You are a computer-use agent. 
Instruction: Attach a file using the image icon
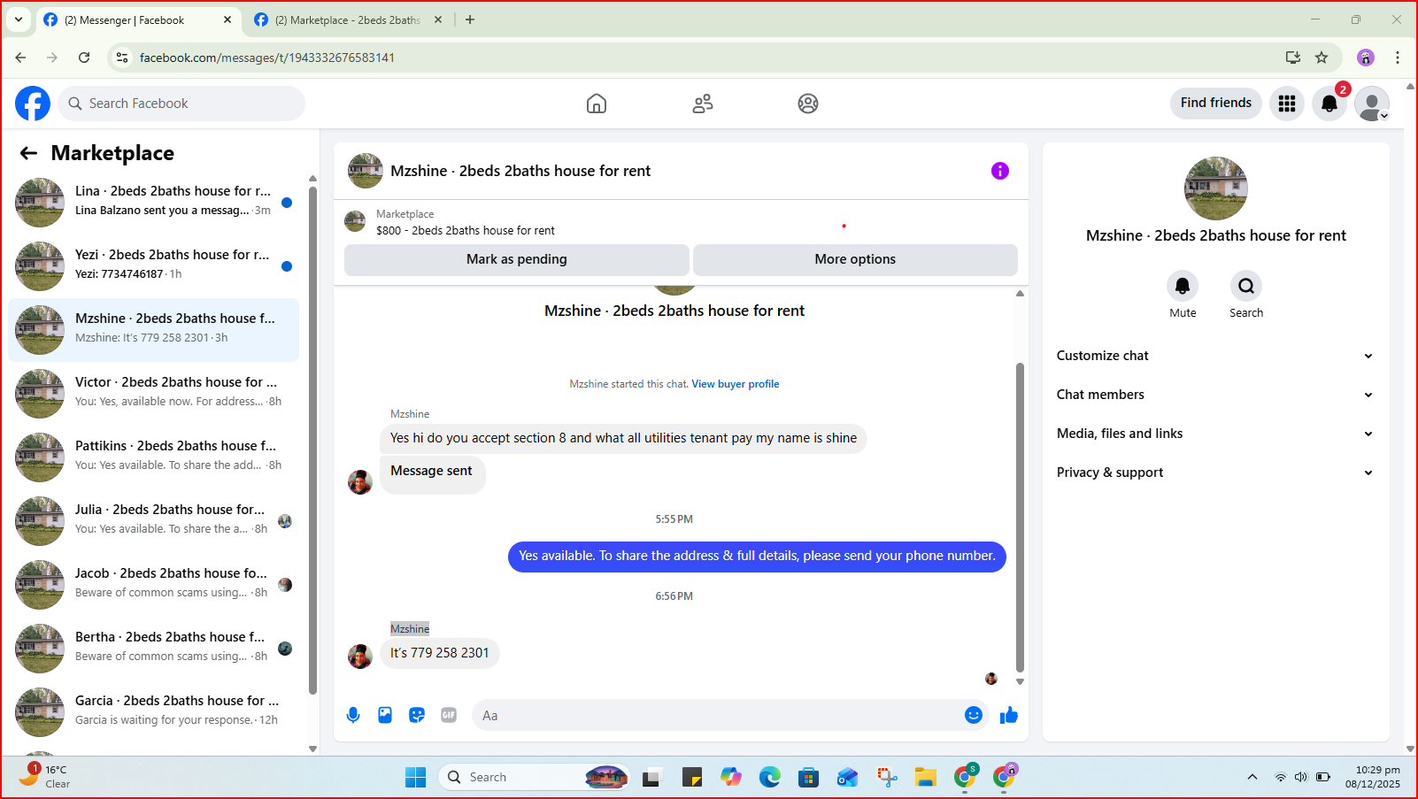click(x=385, y=715)
